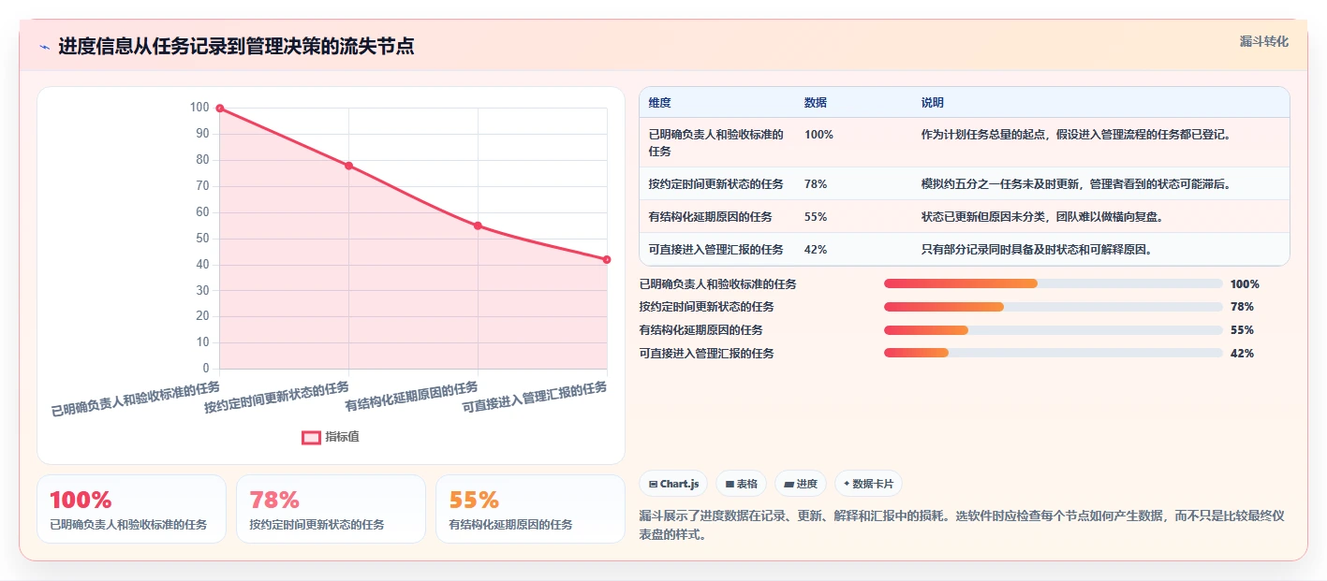Select the 进度 tag chip

[x=801, y=484]
